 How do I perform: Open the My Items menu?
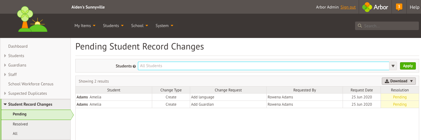[85, 26]
